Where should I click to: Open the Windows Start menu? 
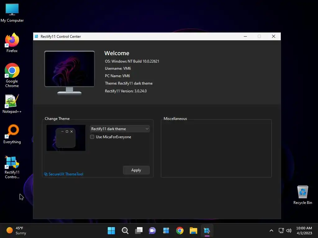(111, 231)
